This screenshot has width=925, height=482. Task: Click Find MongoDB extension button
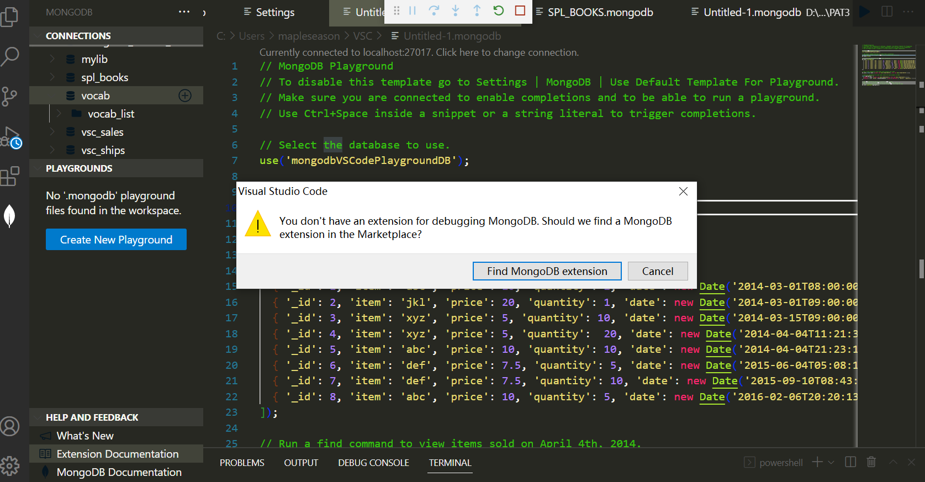click(x=547, y=271)
